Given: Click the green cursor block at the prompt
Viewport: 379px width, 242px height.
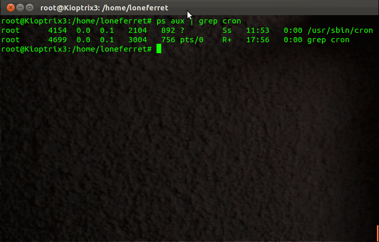Looking at the screenshot, I should [159, 49].
